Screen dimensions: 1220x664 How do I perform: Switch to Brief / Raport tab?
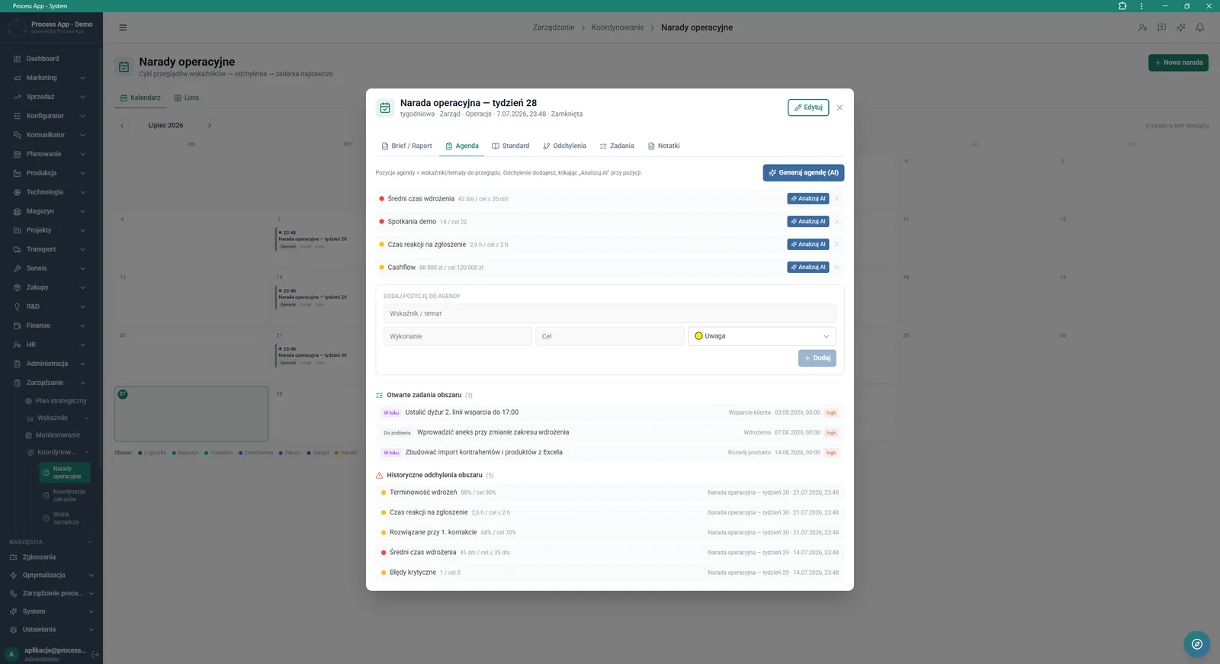[406, 146]
